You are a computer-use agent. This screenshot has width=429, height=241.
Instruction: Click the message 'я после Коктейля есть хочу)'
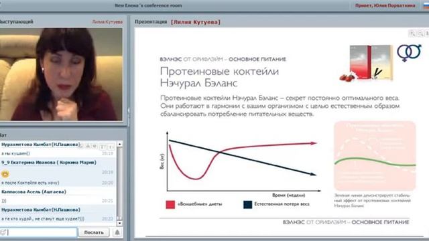tap(30, 183)
